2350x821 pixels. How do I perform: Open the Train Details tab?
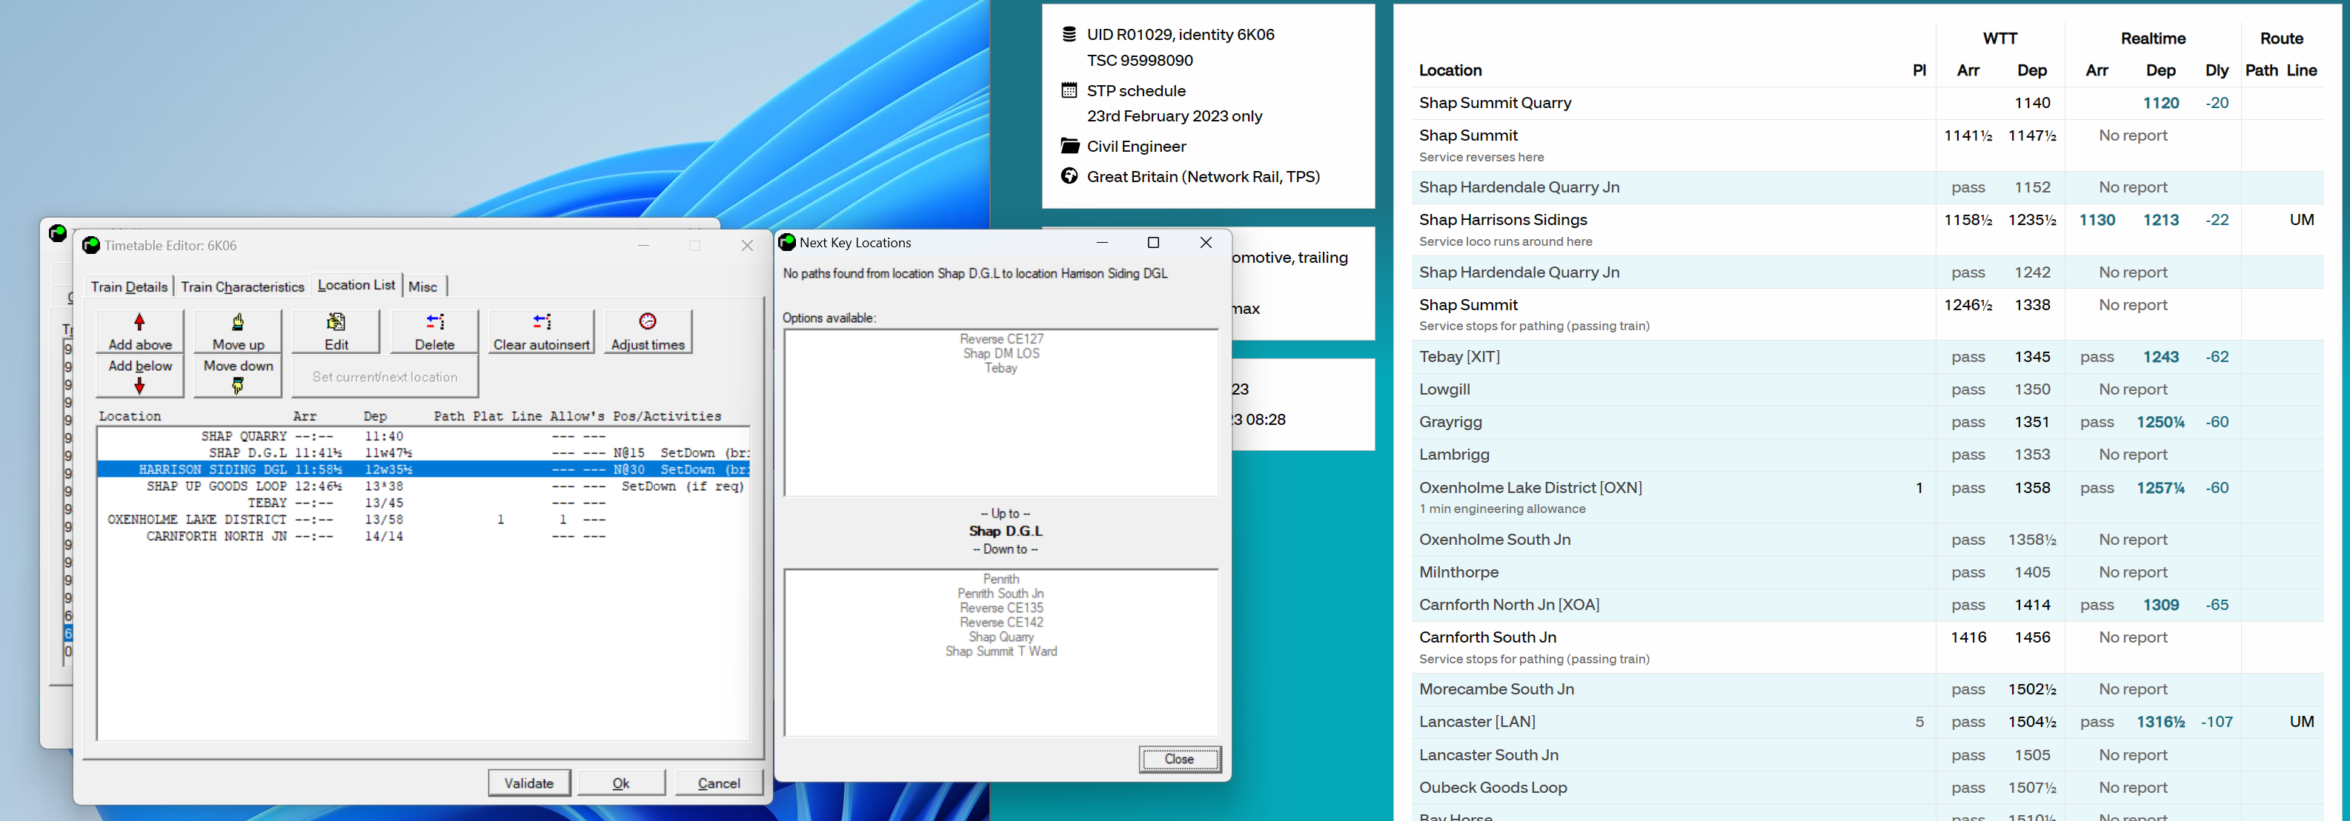click(x=129, y=286)
